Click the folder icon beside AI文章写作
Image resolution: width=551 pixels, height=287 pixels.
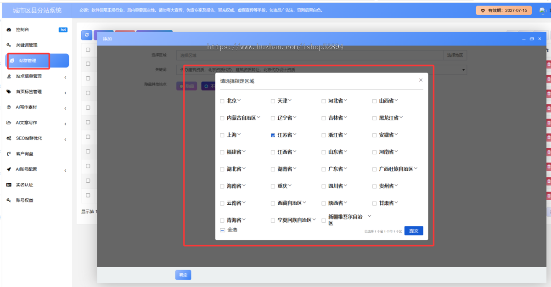(x=9, y=123)
